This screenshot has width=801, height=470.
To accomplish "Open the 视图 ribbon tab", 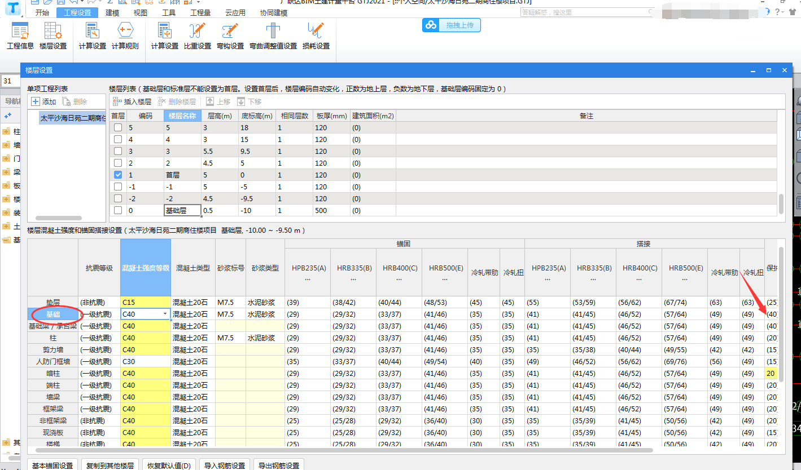I will (x=141, y=12).
